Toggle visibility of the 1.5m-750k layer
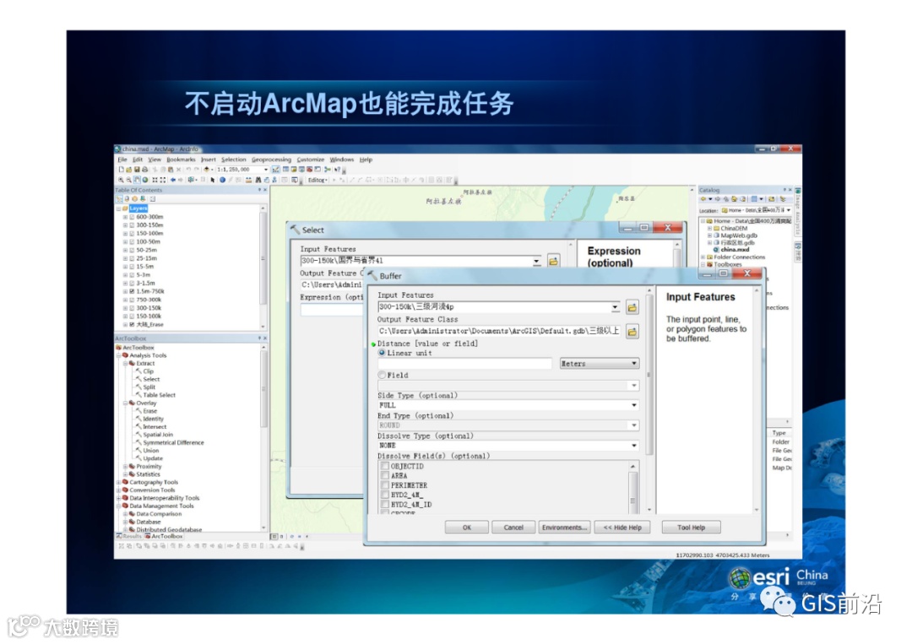This screenshot has width=912, height=644. pyautogui.click(x=132, y=291)
